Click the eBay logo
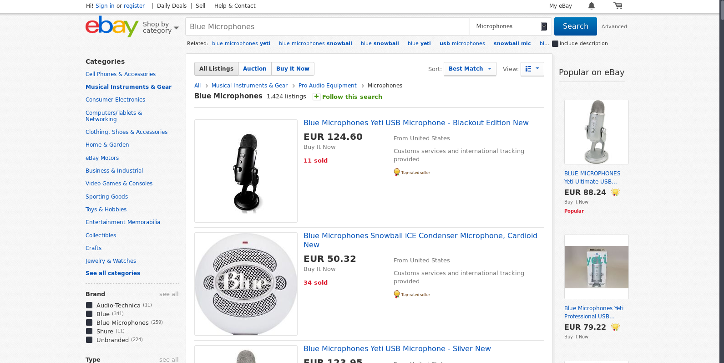This screenshot has width=724, height=363. [112, 26]
